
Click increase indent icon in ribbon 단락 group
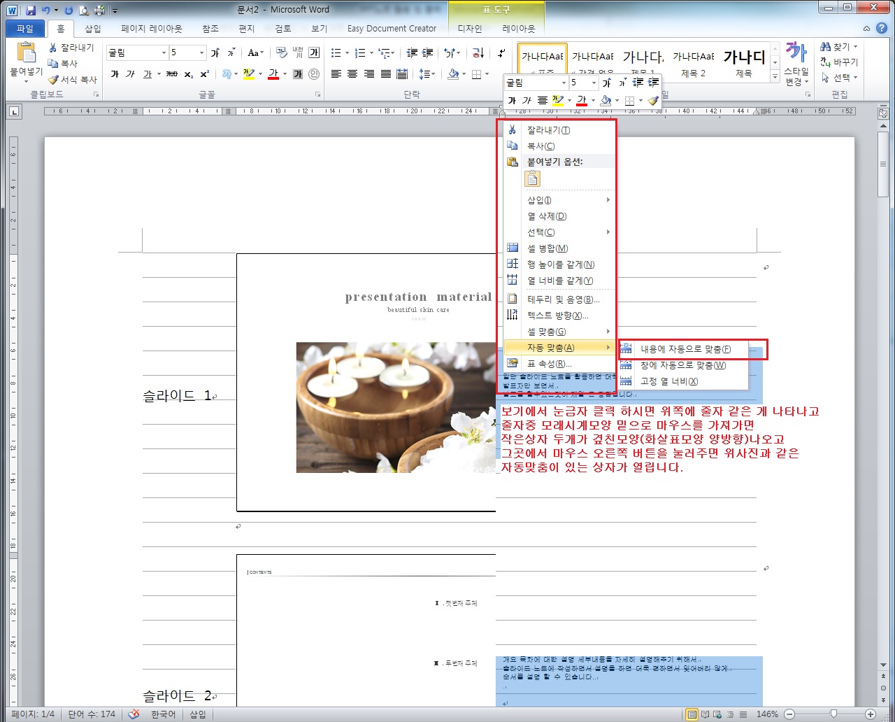[x=428, y=52]
